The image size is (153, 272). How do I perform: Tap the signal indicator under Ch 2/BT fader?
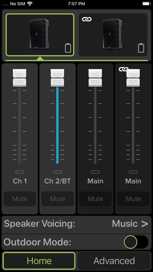[57, 172]
